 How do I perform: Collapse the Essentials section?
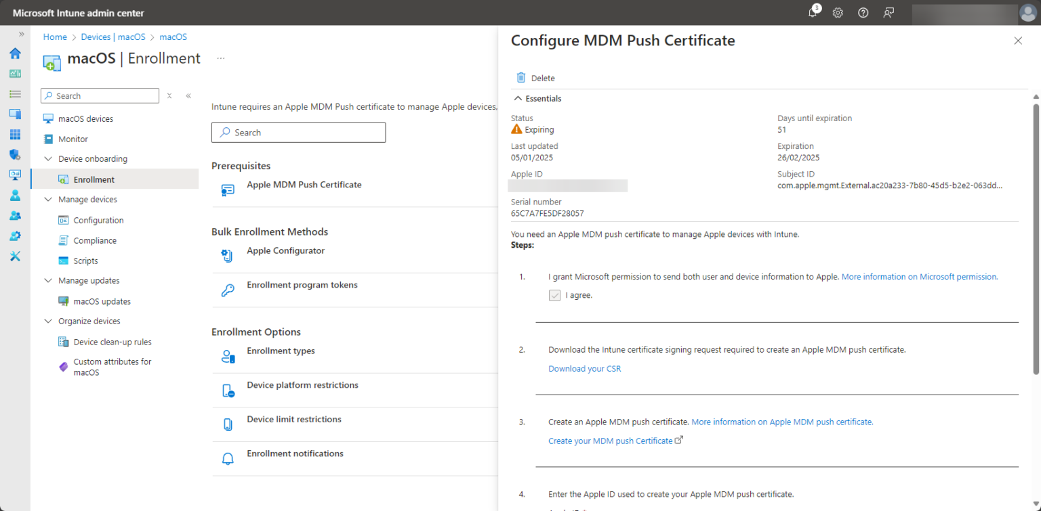[x=518, y=99]
